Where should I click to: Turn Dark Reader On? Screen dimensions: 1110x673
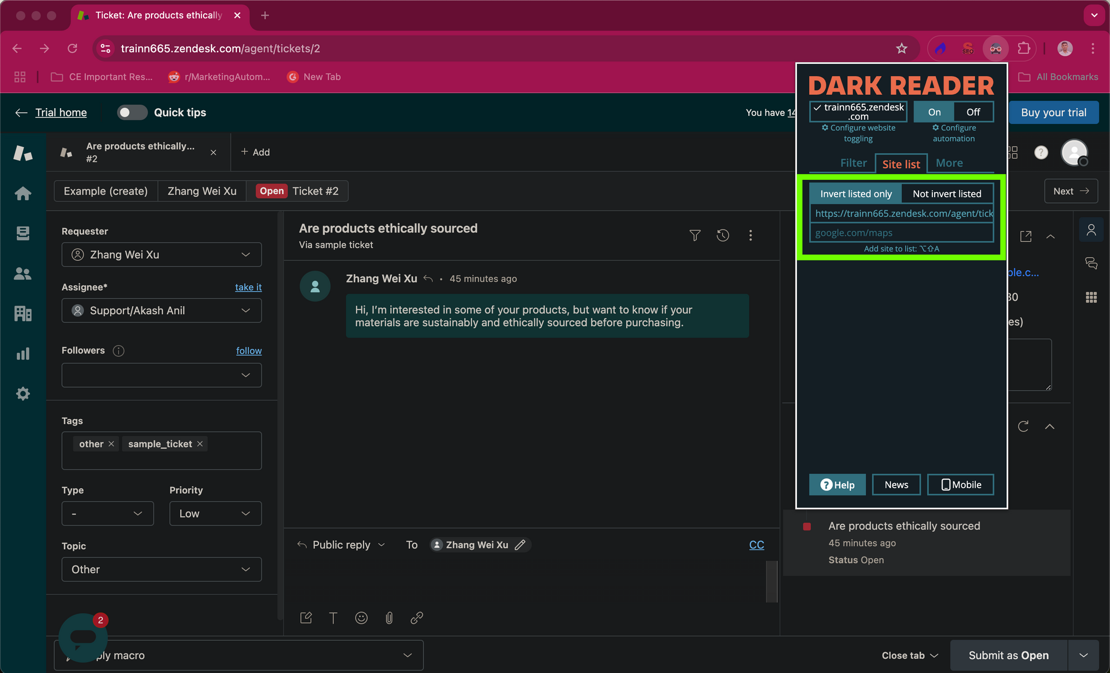[934, 112]
